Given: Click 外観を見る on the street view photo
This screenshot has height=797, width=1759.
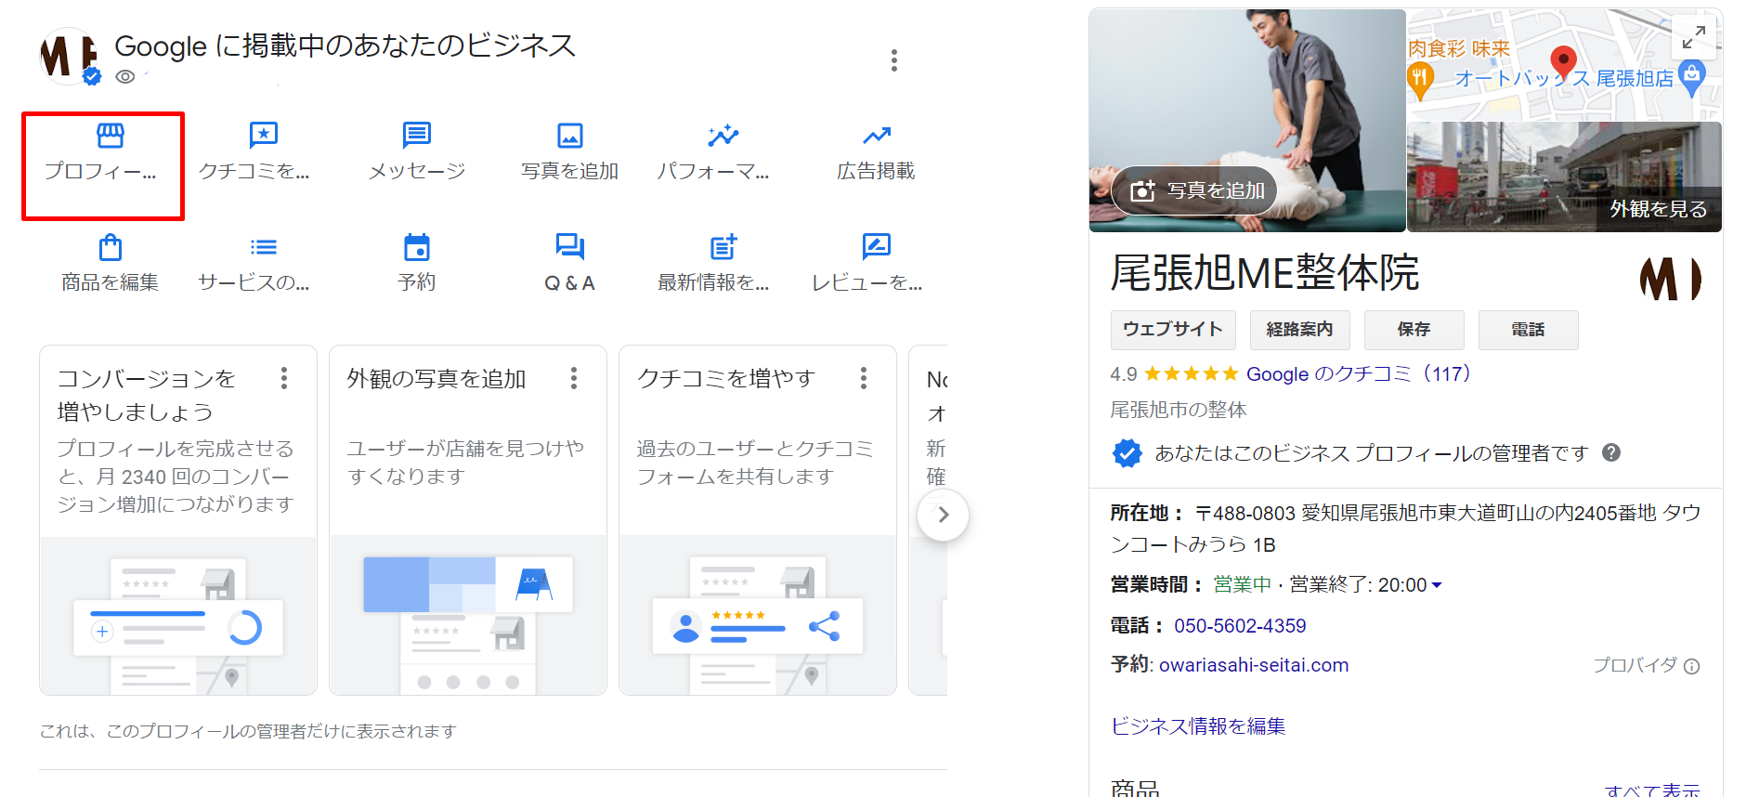Looking at the screenshot, I should point(1658,209).
